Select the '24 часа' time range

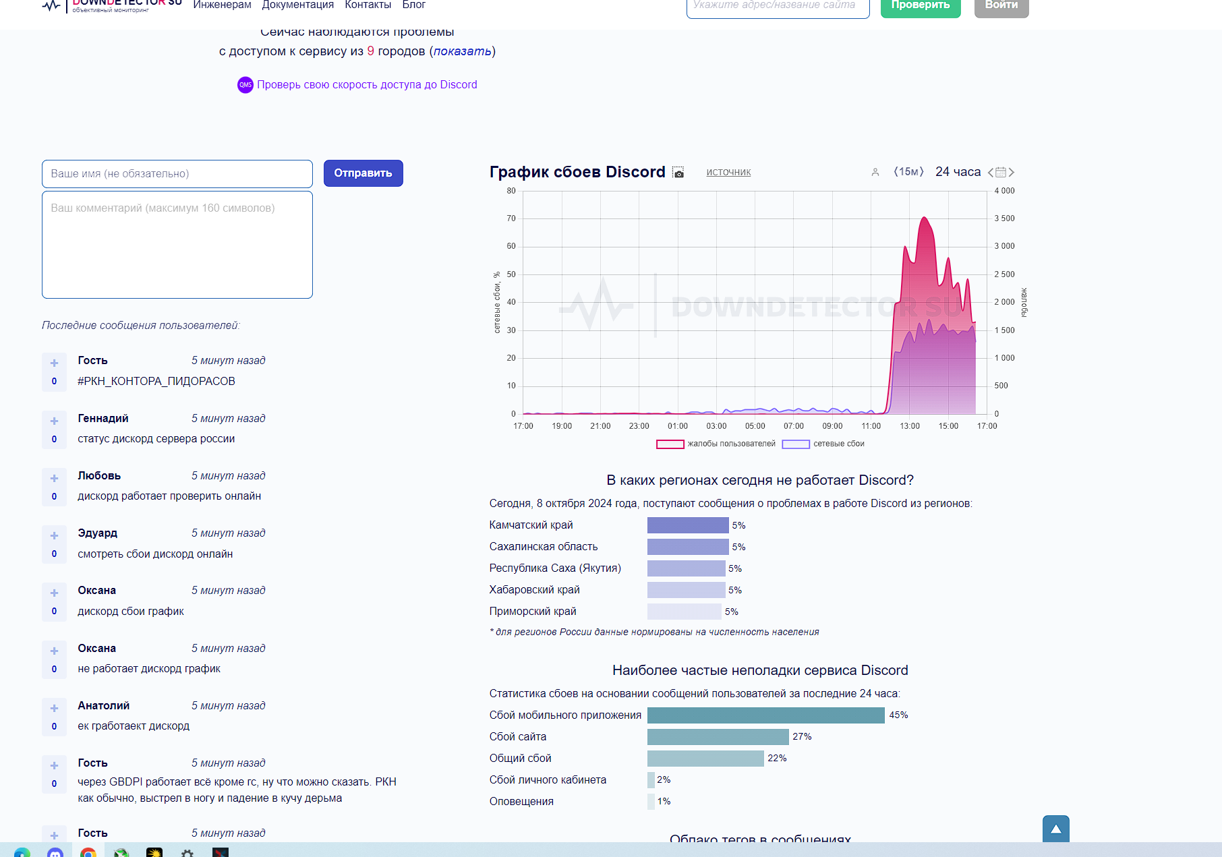point(958,172)
